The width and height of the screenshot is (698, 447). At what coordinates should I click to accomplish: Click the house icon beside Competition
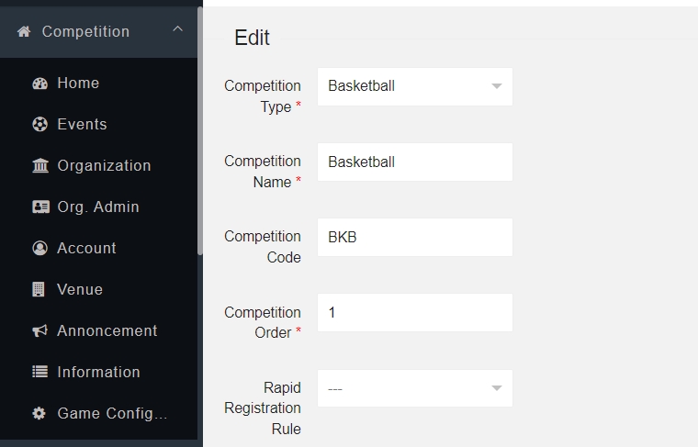(24, 32)
